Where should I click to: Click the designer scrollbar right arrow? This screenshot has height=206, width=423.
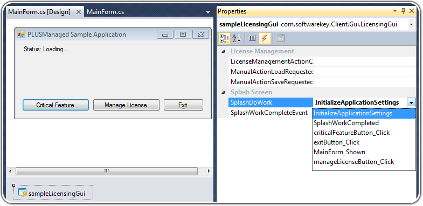[208, 171]
